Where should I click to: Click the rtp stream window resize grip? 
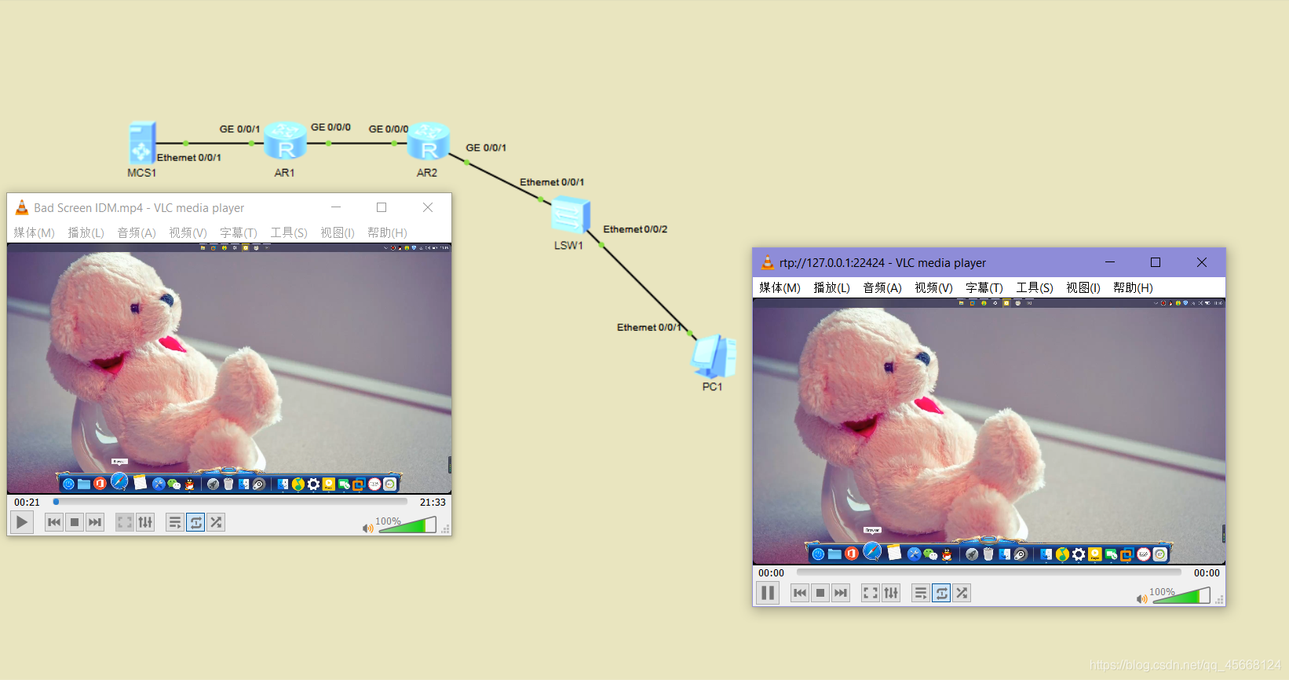(1220, 600)
